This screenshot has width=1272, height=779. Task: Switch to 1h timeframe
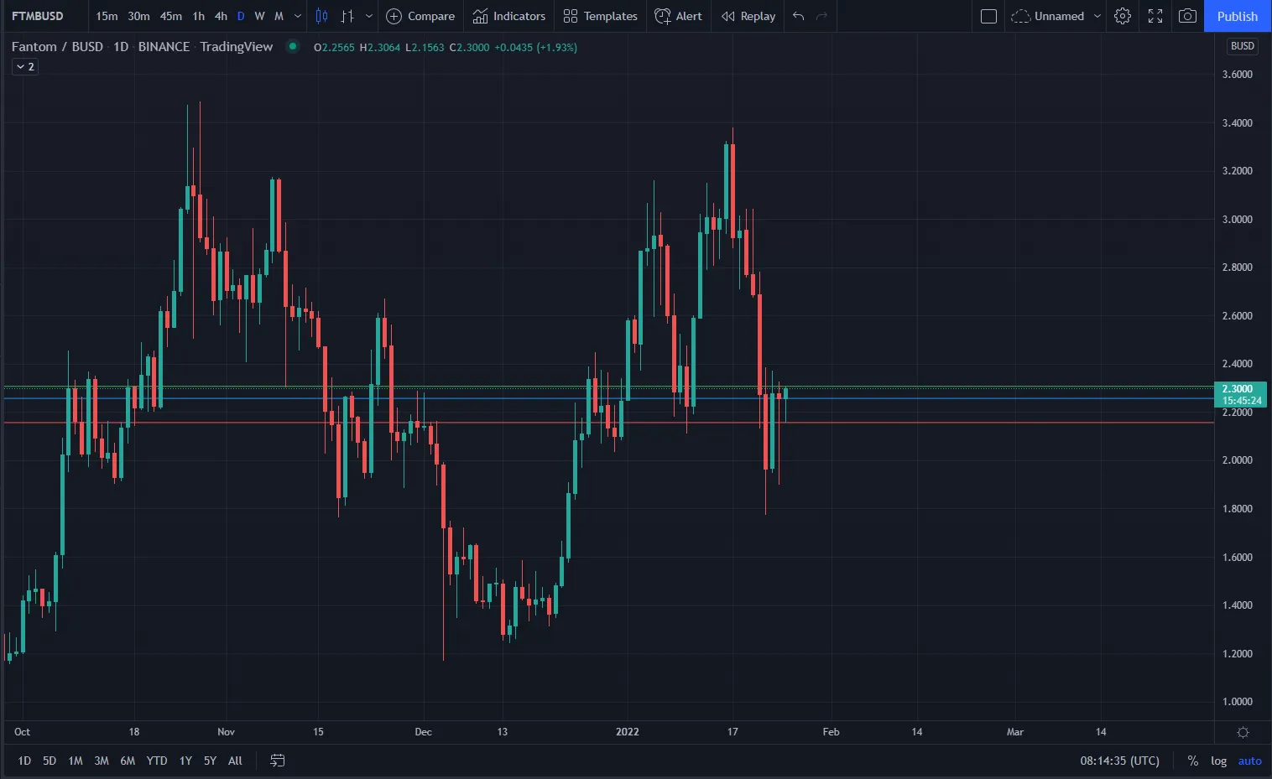click(198, 16)
